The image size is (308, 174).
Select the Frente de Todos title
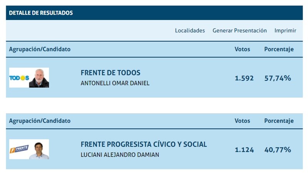pyautogui.click(x=110, y=73)
